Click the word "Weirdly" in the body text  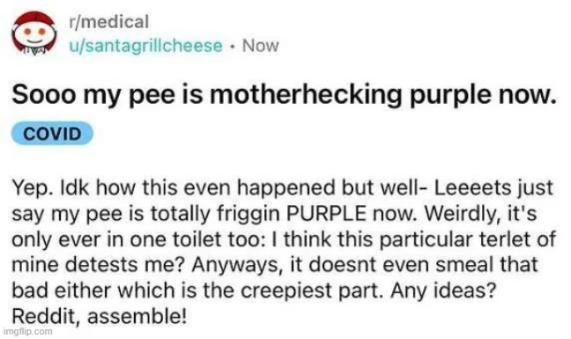pos(463,215)
